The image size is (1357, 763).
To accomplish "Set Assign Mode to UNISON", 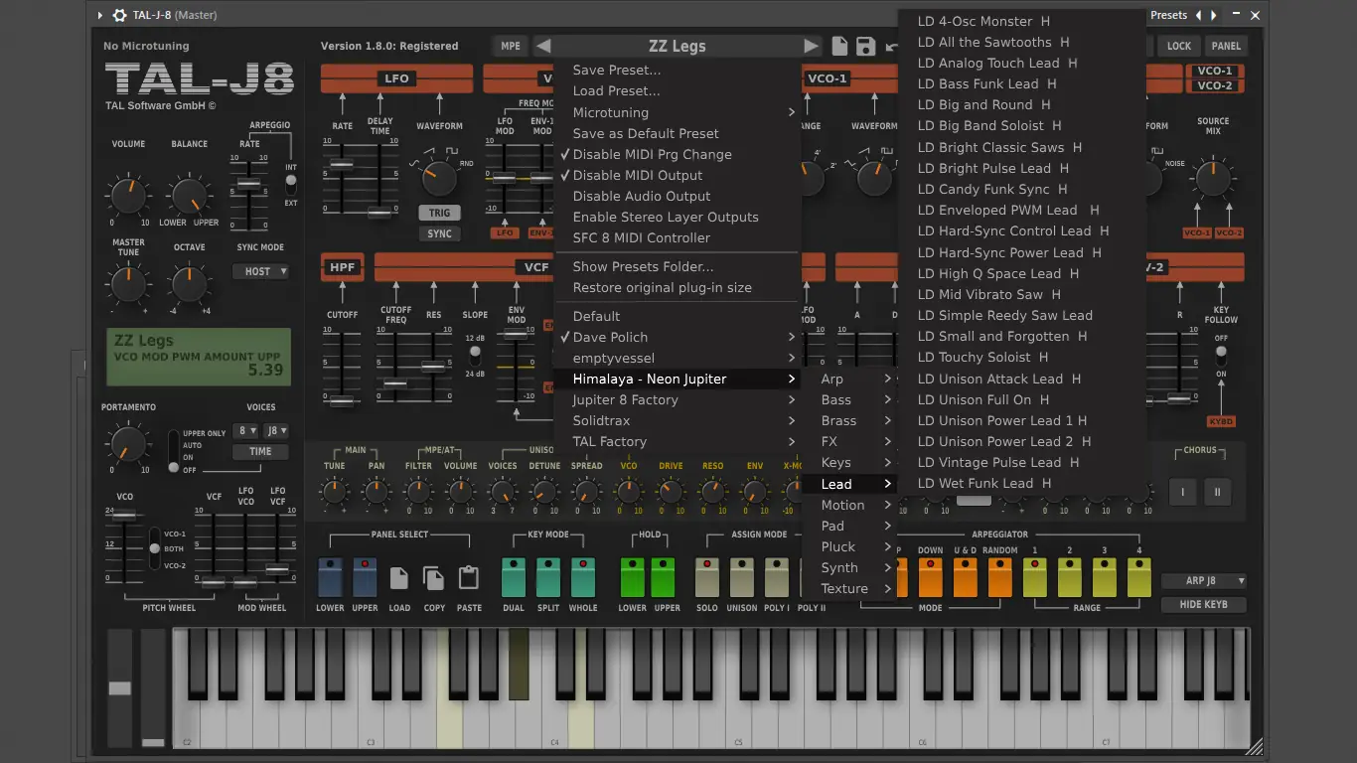I will pyautogui.click(x=741, y=578).
